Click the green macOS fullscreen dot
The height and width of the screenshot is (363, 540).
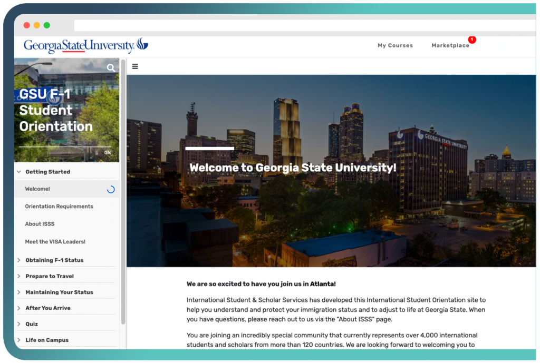click(x=46, y=25)
